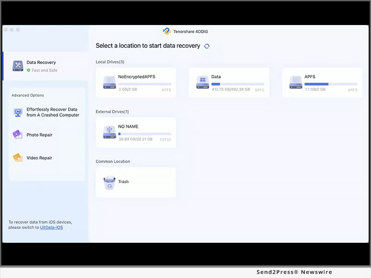Switch to Data Recovery section
The width and height of the screenshot is (371, 278).
coord(41,63)
